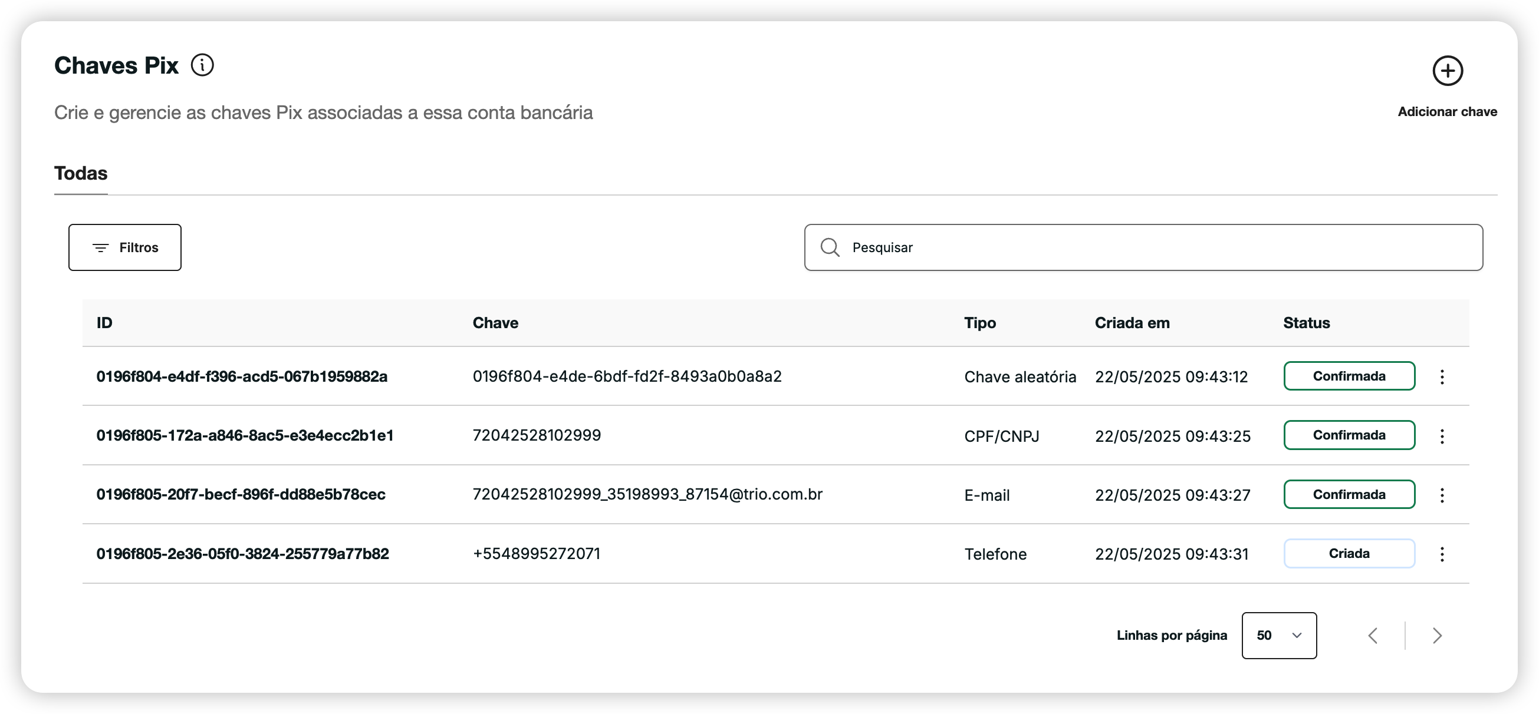Click the plus icon to add key
Screen dimensions: 1539x714
tap(1447, 71)
